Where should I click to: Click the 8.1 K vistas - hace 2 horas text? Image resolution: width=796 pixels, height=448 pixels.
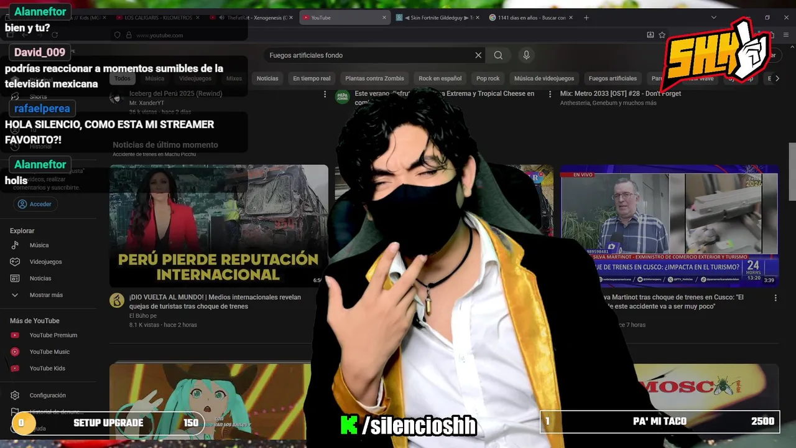[163, 325]
